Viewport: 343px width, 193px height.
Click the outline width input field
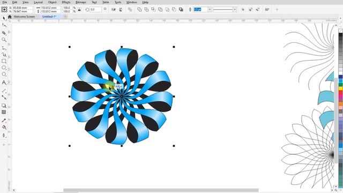(x=200, y=10)
